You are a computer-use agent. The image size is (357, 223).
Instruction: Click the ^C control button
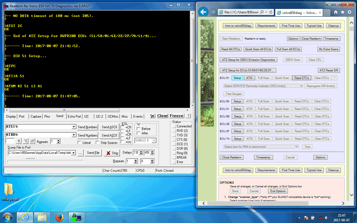[x=25, y=141]
